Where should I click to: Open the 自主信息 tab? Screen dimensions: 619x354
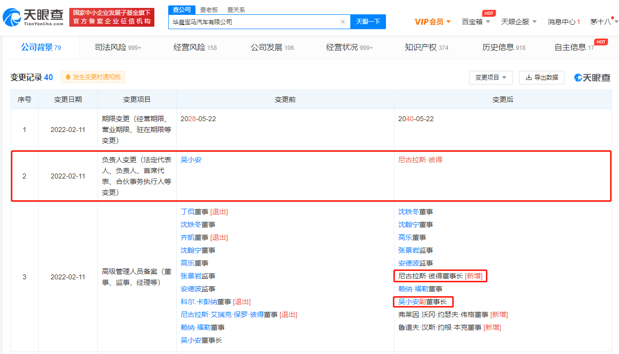(574, 47)
